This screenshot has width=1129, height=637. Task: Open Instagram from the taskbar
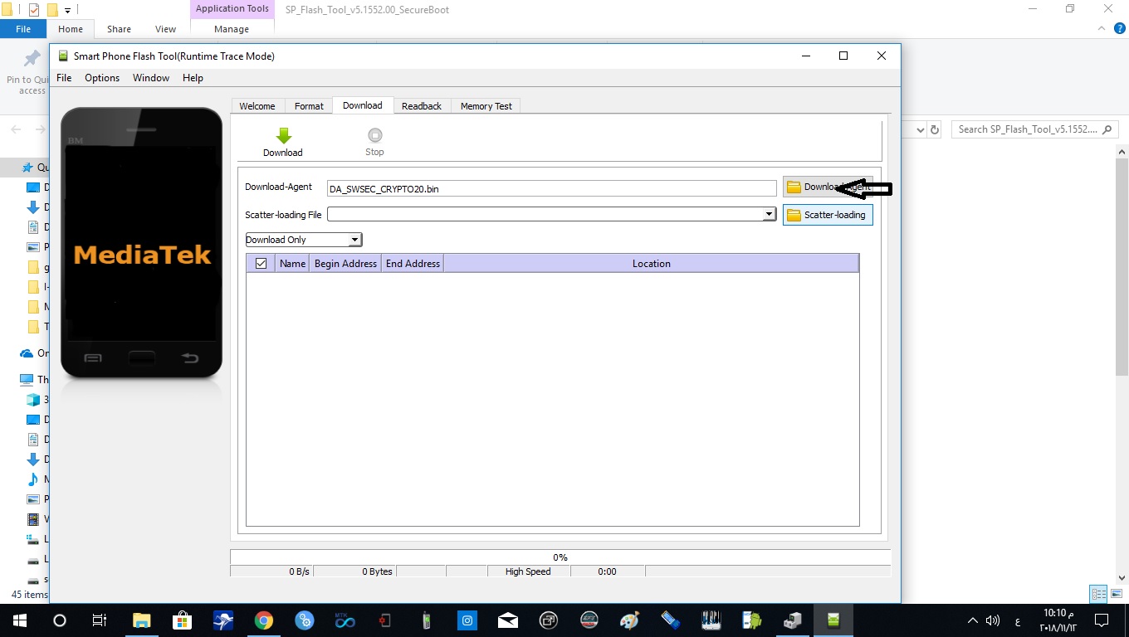467,620
